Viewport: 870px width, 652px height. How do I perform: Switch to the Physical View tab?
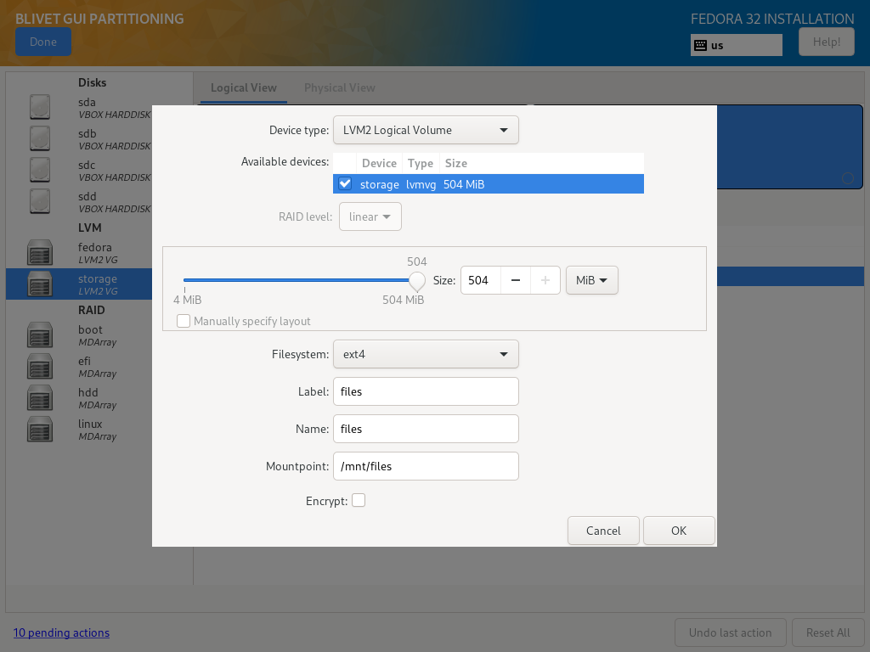339,87
